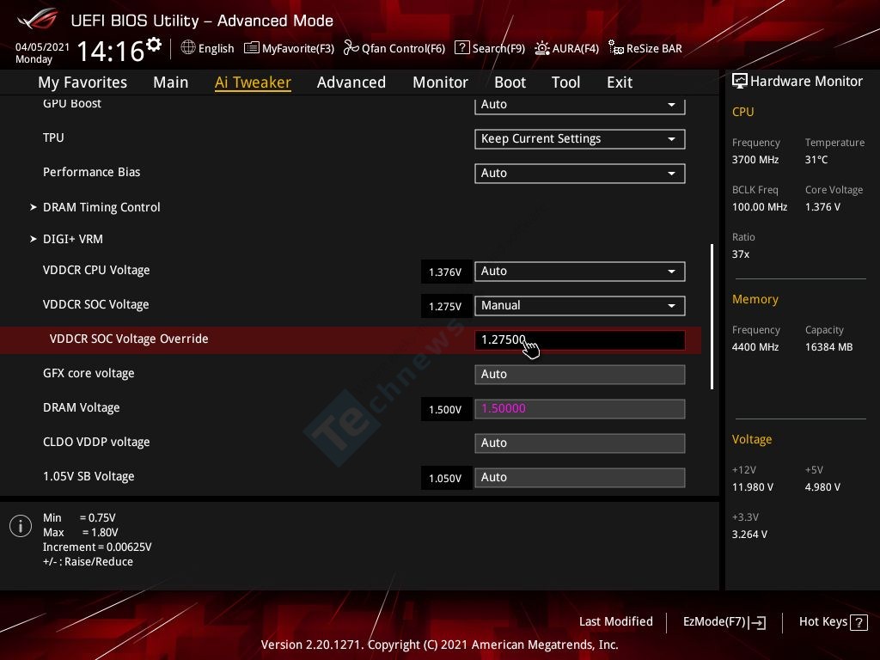Open MyFavorite(F3) list

coord(289,48)
